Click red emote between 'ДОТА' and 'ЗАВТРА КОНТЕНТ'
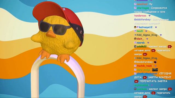This screenshot has width=175, height=98. click(145, 77)
